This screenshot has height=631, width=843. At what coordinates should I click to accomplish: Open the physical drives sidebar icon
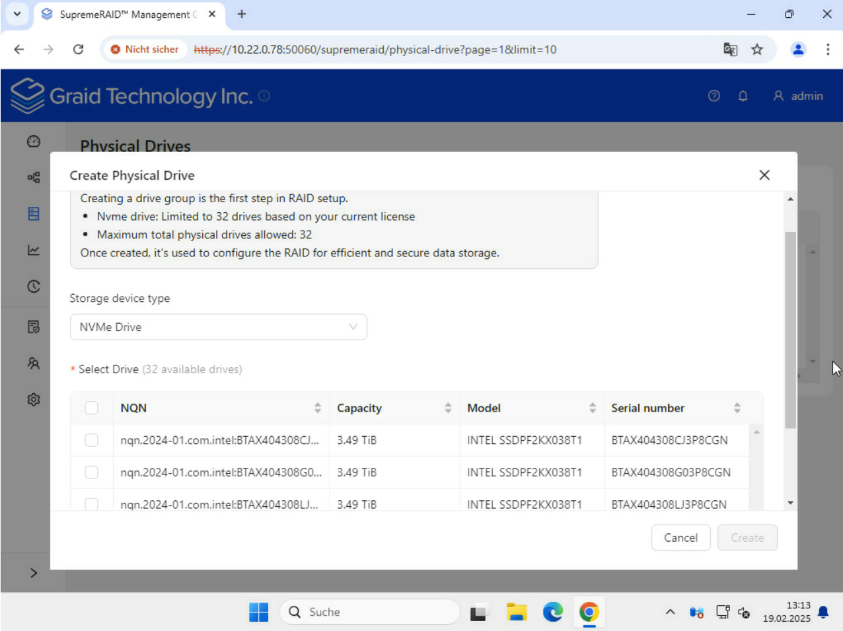34,213
